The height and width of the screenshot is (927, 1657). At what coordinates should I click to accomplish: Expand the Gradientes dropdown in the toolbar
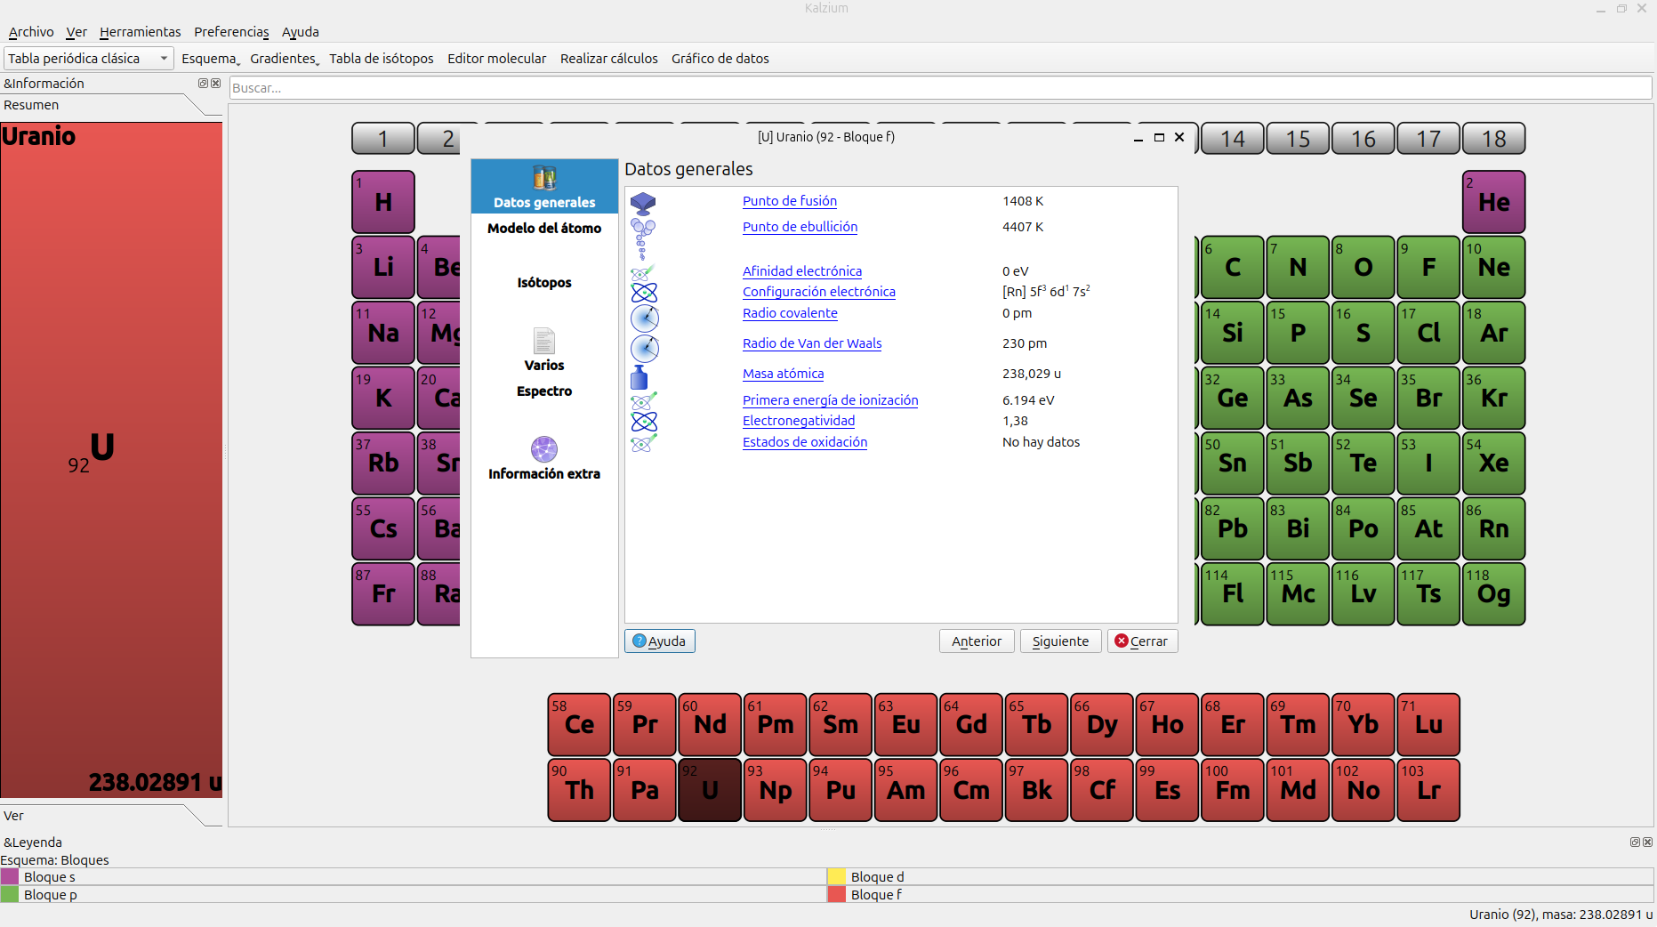pyautogui.click(x=284, y=59)
